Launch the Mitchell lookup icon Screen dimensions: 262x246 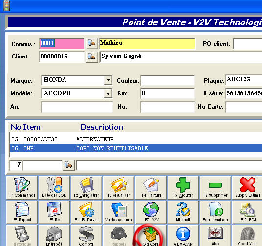tap(183, 212)
